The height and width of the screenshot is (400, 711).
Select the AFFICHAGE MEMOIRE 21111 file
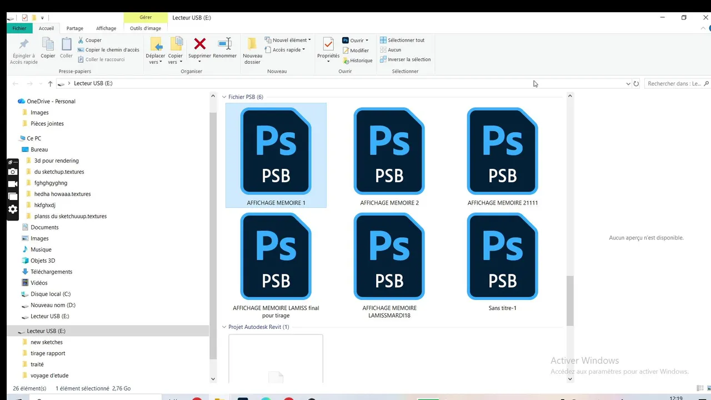(x=503, y=156)
